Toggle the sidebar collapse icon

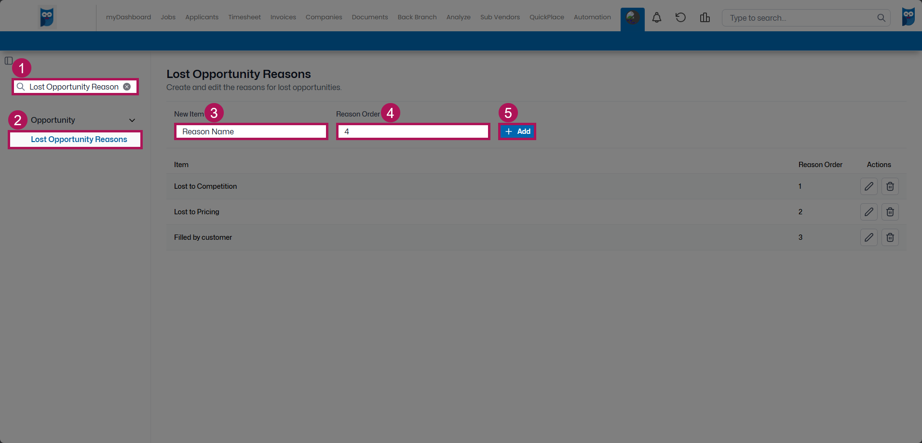pyautogui.click(x=9, y=61)
